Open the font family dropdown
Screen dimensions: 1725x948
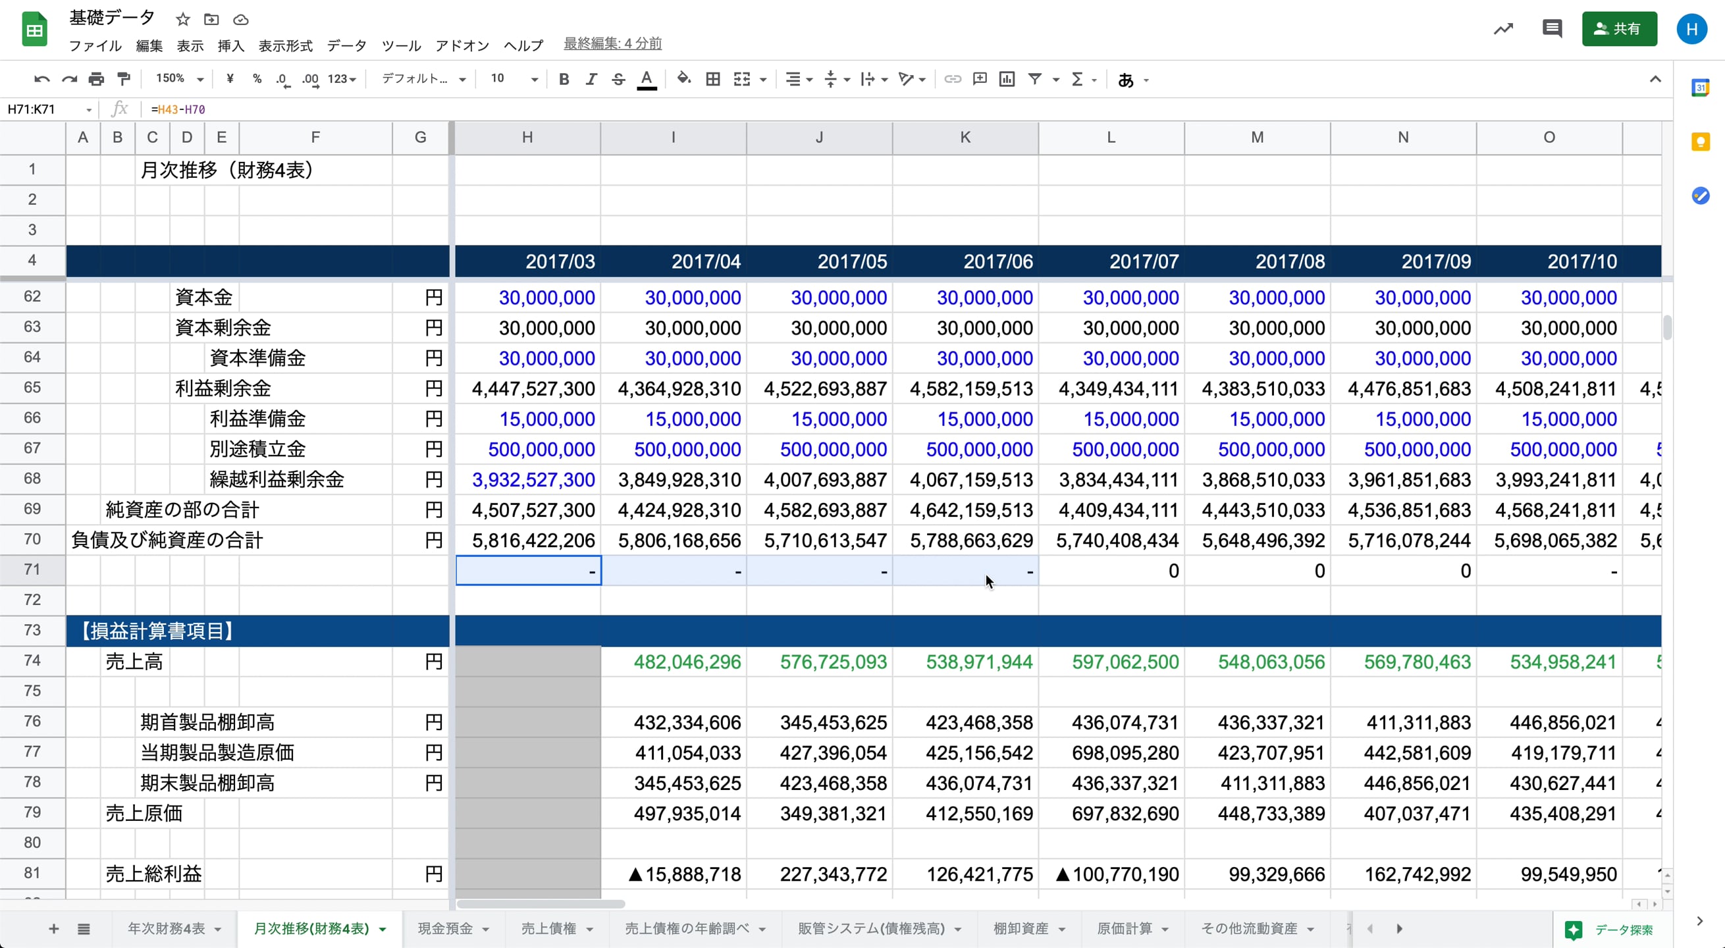(423, 79)
